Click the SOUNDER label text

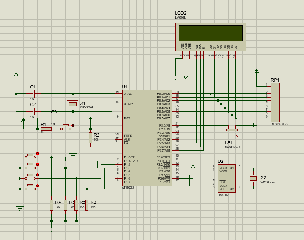(x=232, y=147)
